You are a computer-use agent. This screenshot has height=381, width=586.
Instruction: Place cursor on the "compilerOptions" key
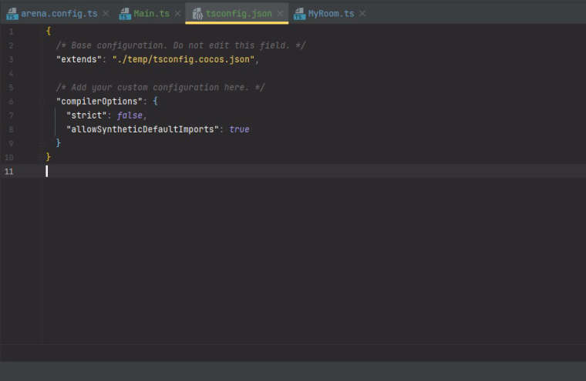[99, 101]
